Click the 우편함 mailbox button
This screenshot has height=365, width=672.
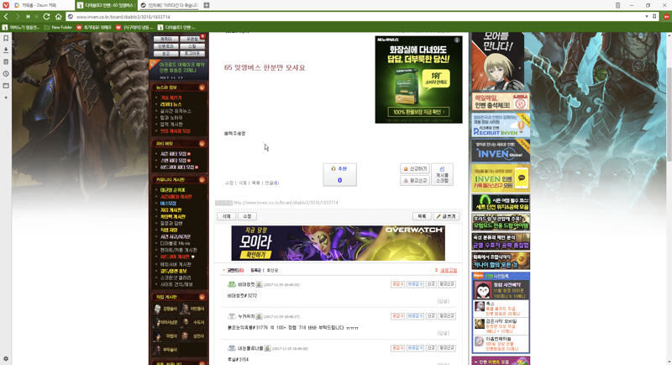pyautogui.click(x=192, y=39)
